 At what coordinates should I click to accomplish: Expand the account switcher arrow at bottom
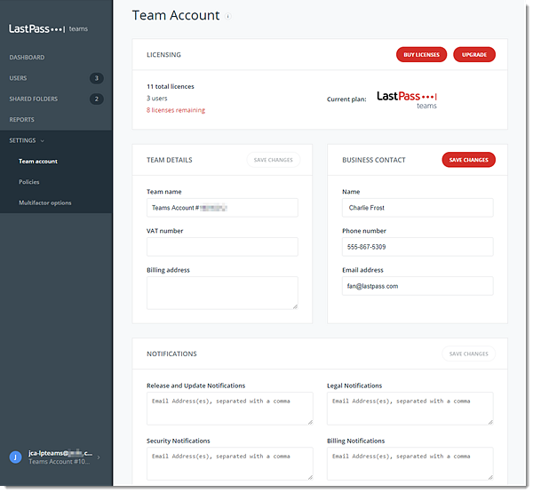pyautogui.click(x=99, y=457)
